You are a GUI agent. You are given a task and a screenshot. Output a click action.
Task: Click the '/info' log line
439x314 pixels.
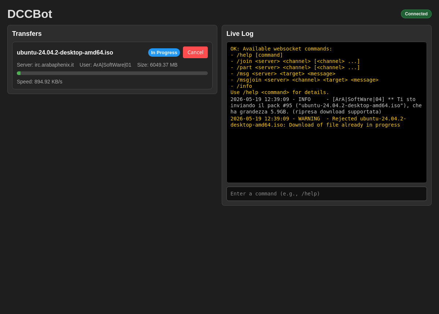tap(241, 86)
